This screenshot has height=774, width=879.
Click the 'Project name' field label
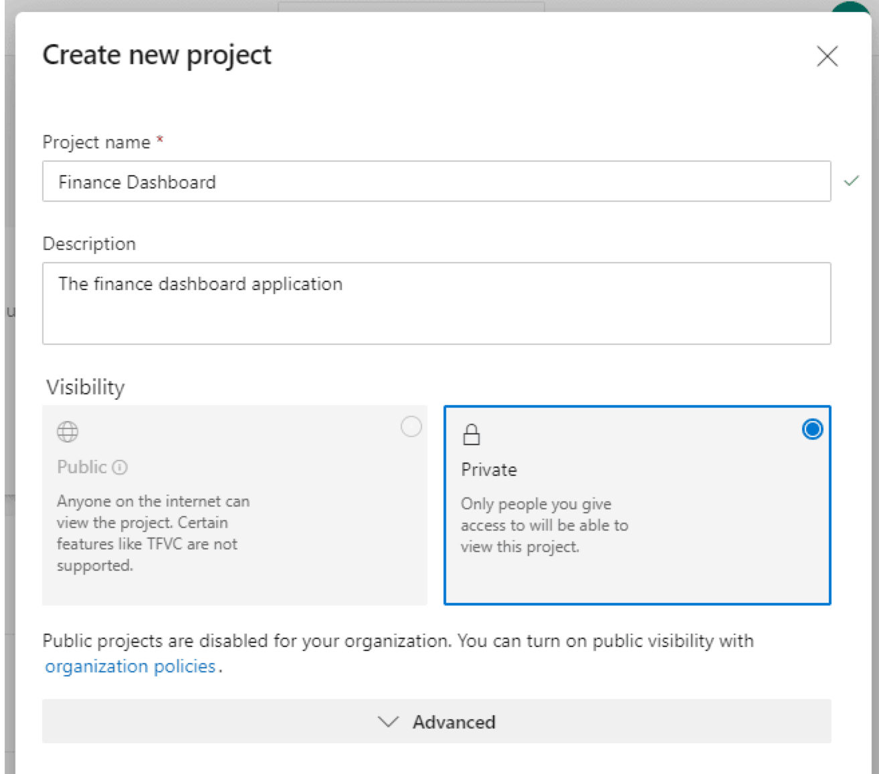[x=96, y=142]
